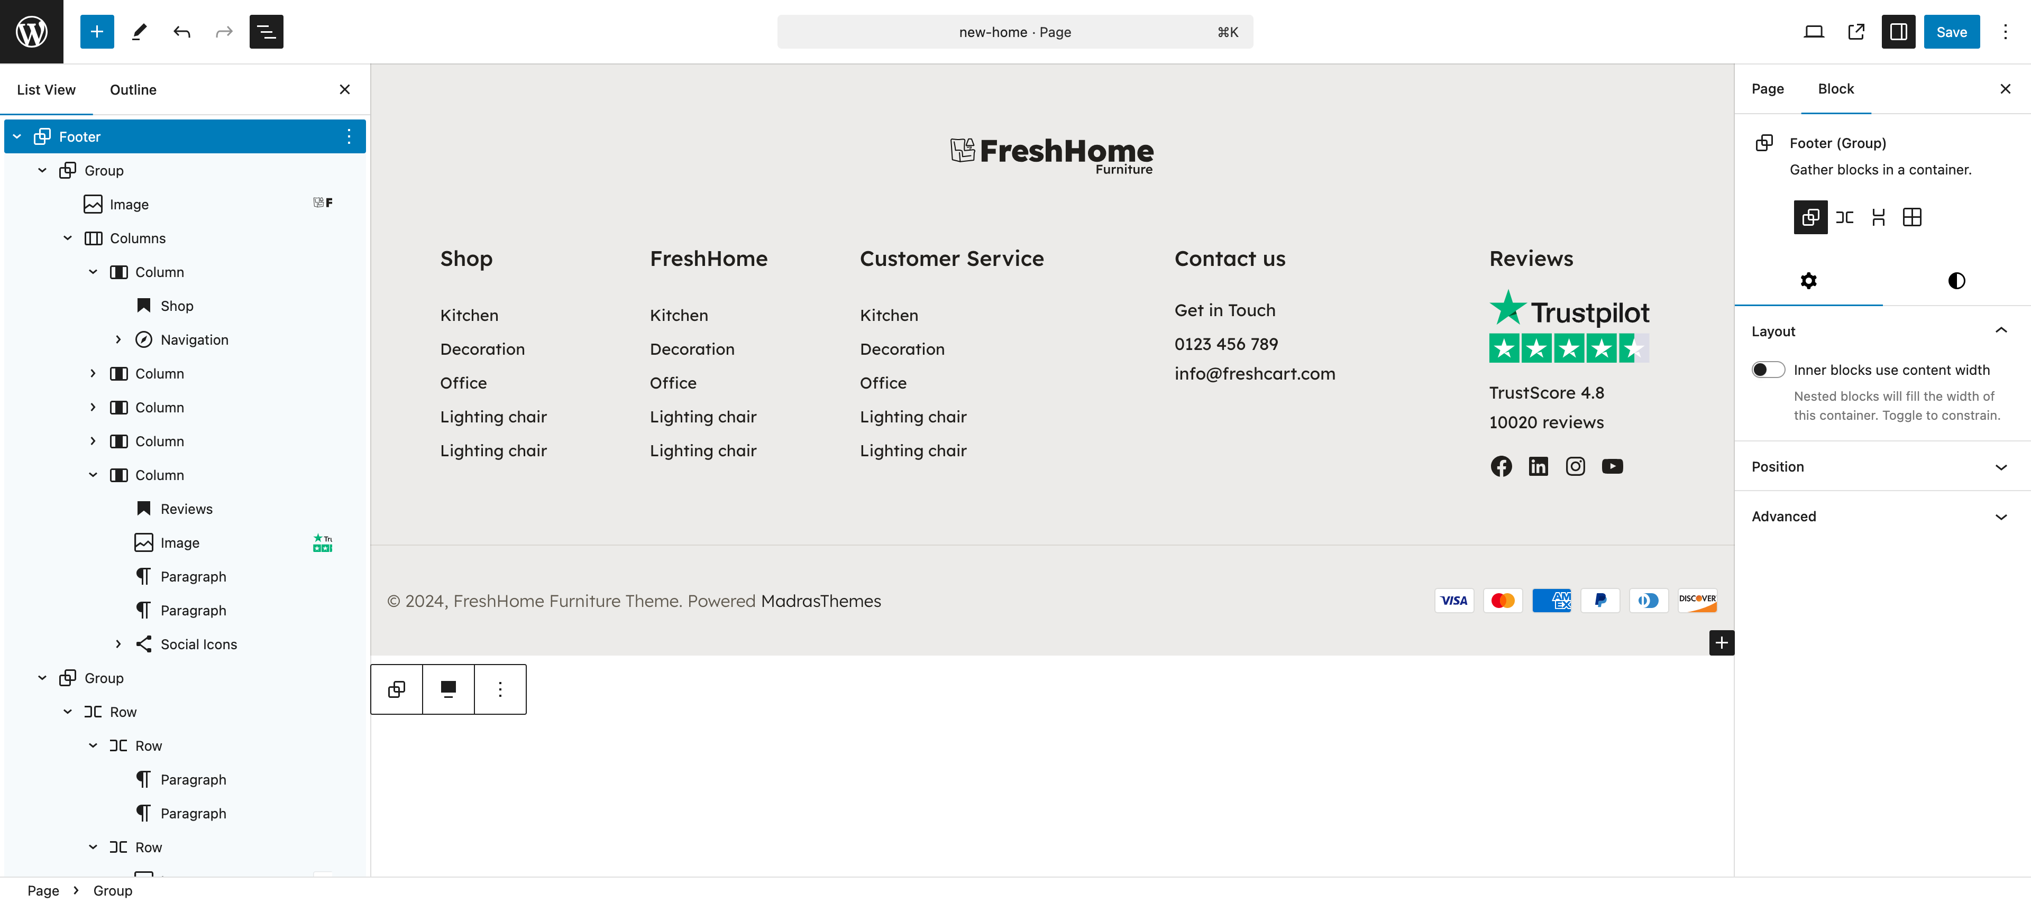Expand the Navigation block tree item
Viewport: 2031px width, 903px height.
pyautogui.click(x=118, y=339)
